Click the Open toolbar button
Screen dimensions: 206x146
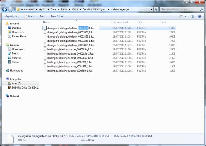29,16
